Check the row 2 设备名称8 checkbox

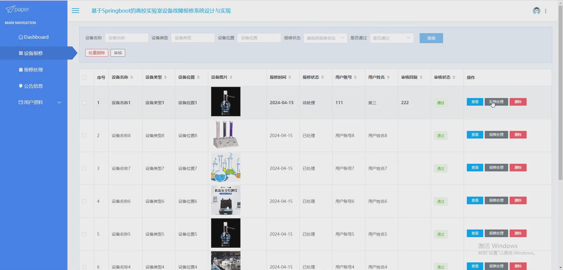(84, 136)
